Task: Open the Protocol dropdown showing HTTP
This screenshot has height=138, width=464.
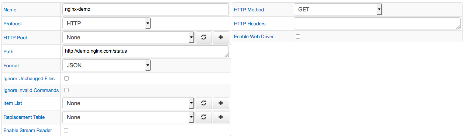Action: click(107, 24)
